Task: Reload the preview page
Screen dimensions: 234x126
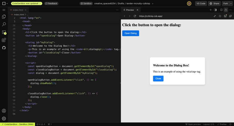Action: 135,16
